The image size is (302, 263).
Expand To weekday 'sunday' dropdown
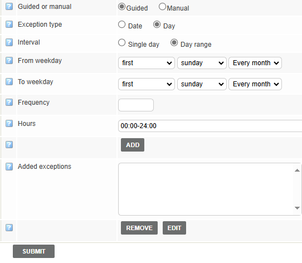202,84
